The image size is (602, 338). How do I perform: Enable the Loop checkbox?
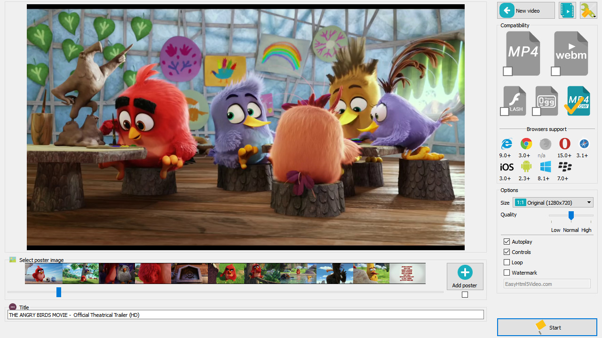(x=507, y=262)
